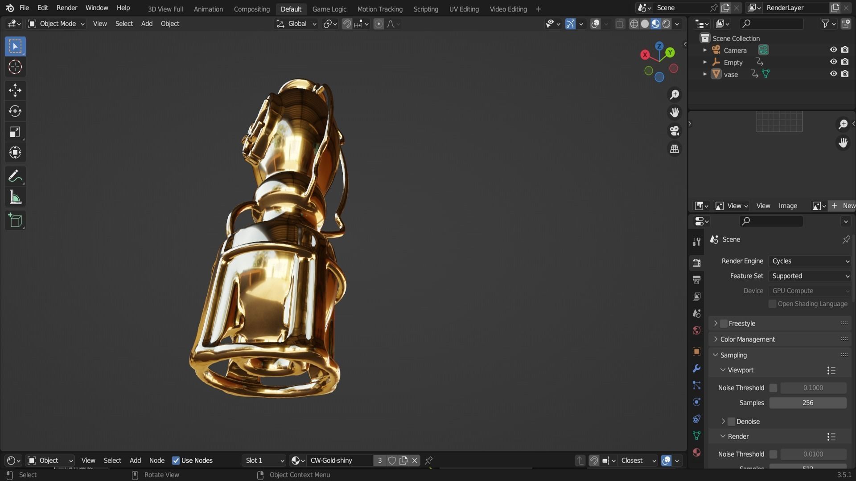Open Global transform orientation dropdown

tap(296, 24)
